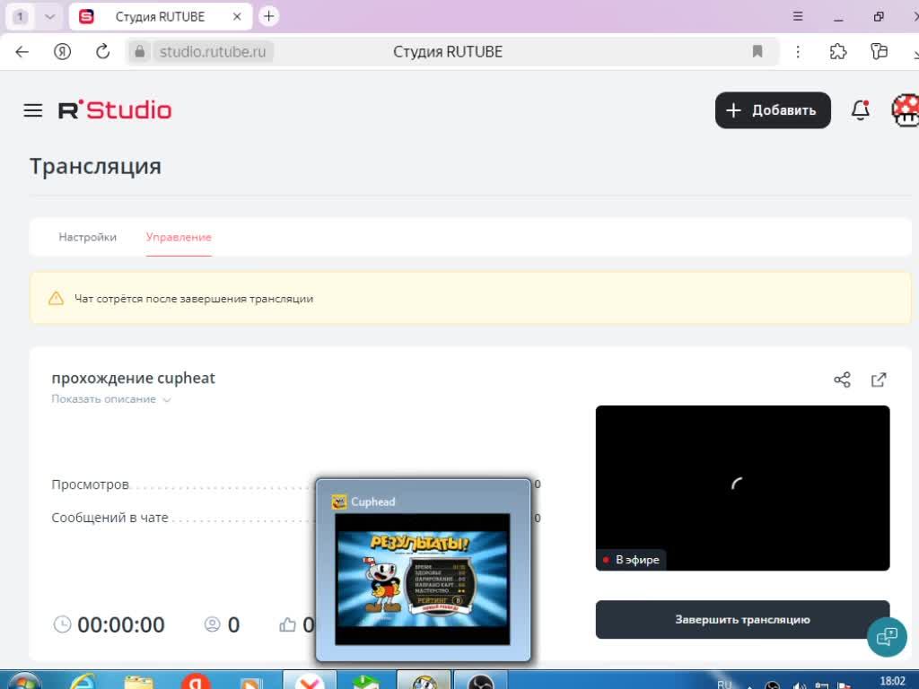Click the Трансляция page heading
919x689 pixels.
pyautogui.click(x=95, y=166)
